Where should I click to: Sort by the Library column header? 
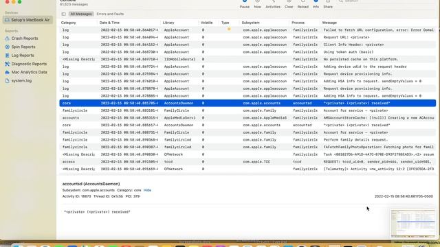pyautogui.click(x=168, y=23)
